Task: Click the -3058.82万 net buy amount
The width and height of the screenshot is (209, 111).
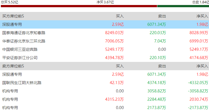Action: tap(198, 91)
